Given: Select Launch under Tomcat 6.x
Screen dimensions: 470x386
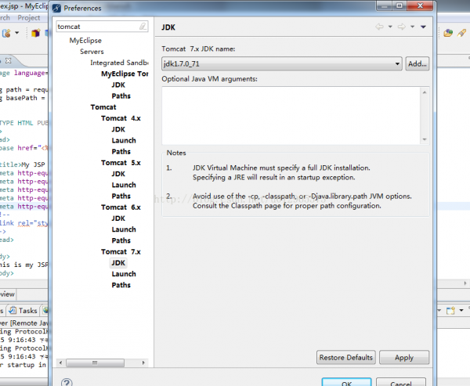Looking at the screenshot, I should point(124,229).
